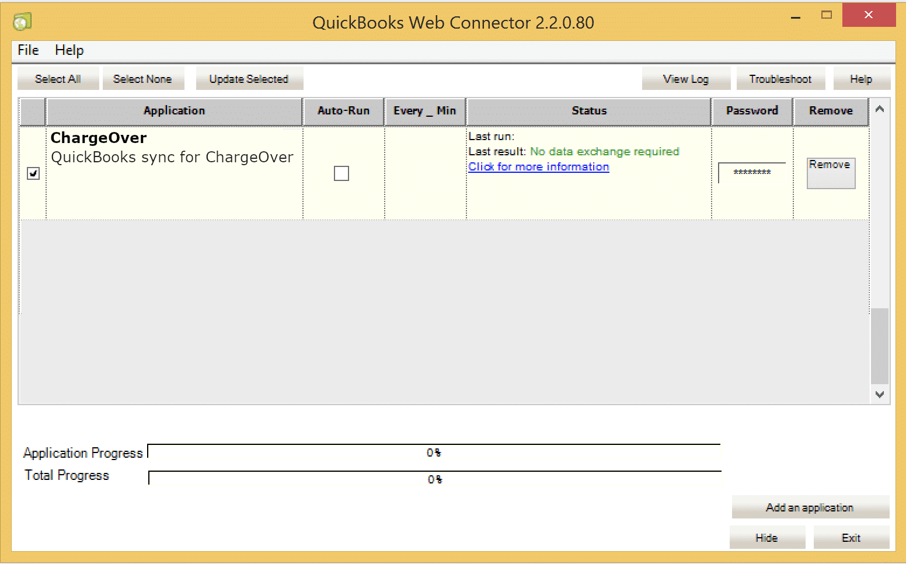Image resolution: width=906 pixels, height=564 pixels.
Task: Click the Troubleshoot button
Action: pyautogui.click(x=780, y=79)
